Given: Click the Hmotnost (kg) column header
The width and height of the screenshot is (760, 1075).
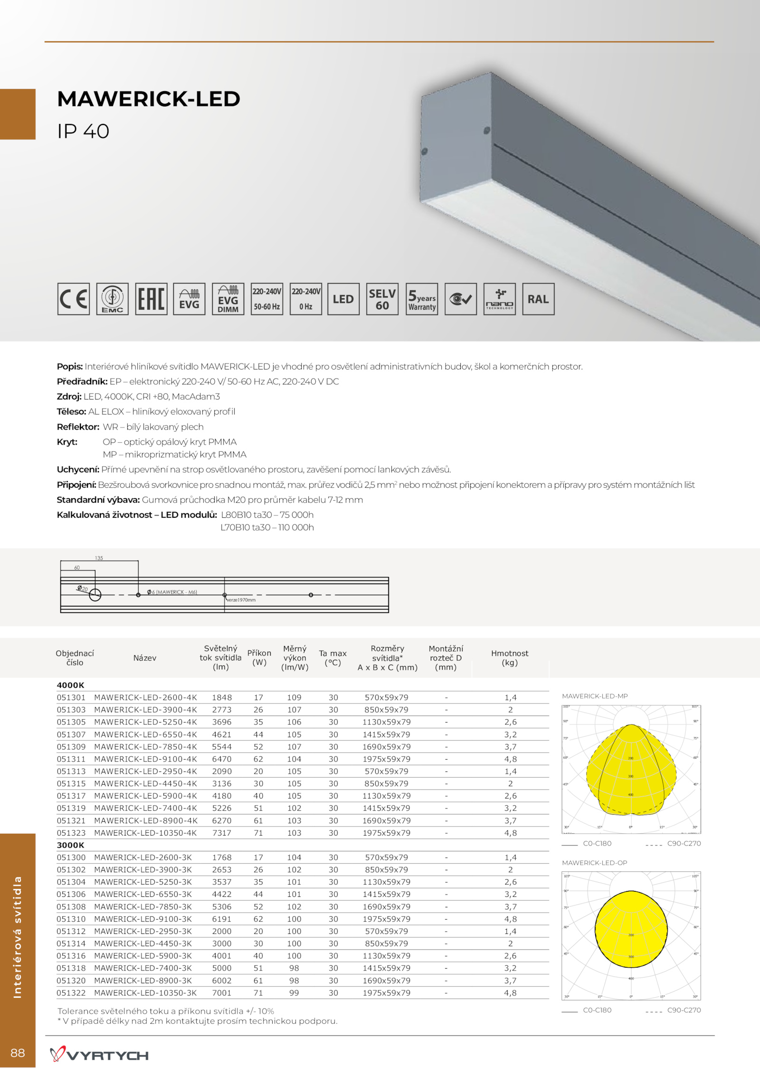Looking at the screenshot, I should pyautogui.click(x=510, y=658).
